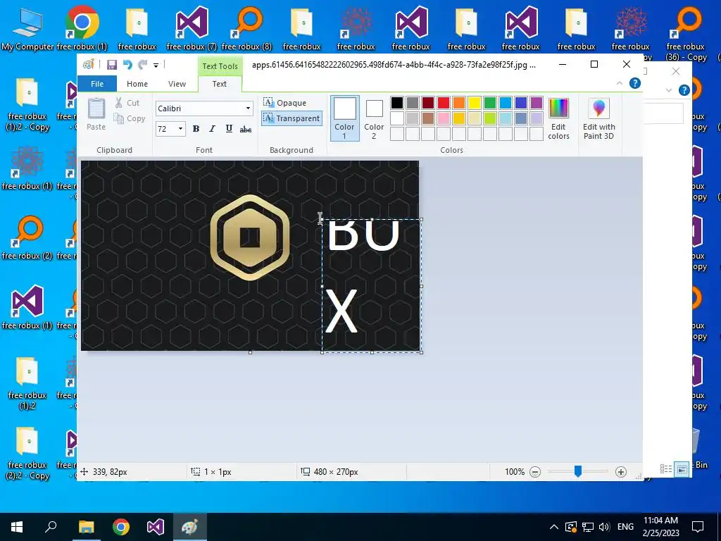Open the File menu in Paint
The width and height of the screenshot is (721, 541).
click(x=97, y=84)
